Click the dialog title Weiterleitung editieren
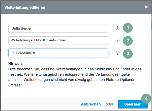The width and height of the screenshot is (152, 111). (x=25, y=7)
